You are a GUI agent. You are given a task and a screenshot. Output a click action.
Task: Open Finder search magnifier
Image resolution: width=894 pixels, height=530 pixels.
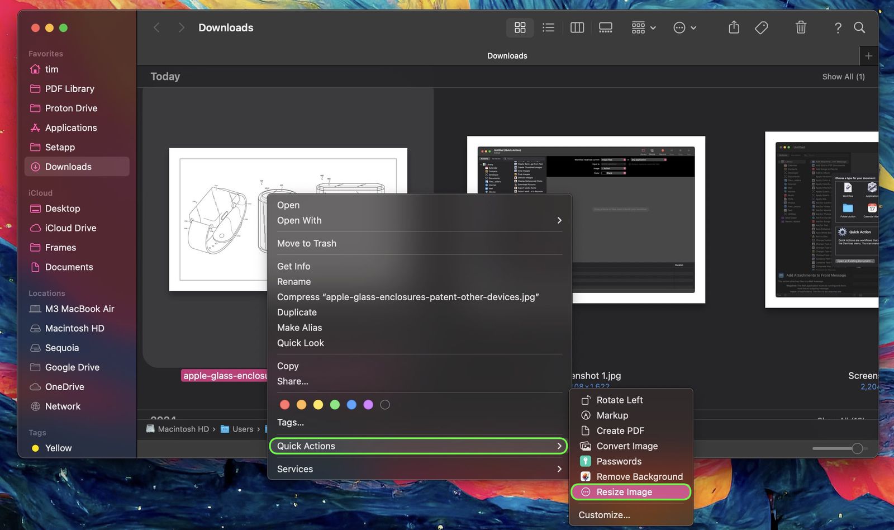859,27
